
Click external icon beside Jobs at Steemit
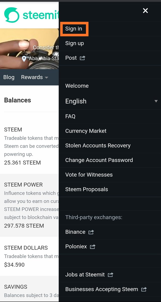(110, 275)
